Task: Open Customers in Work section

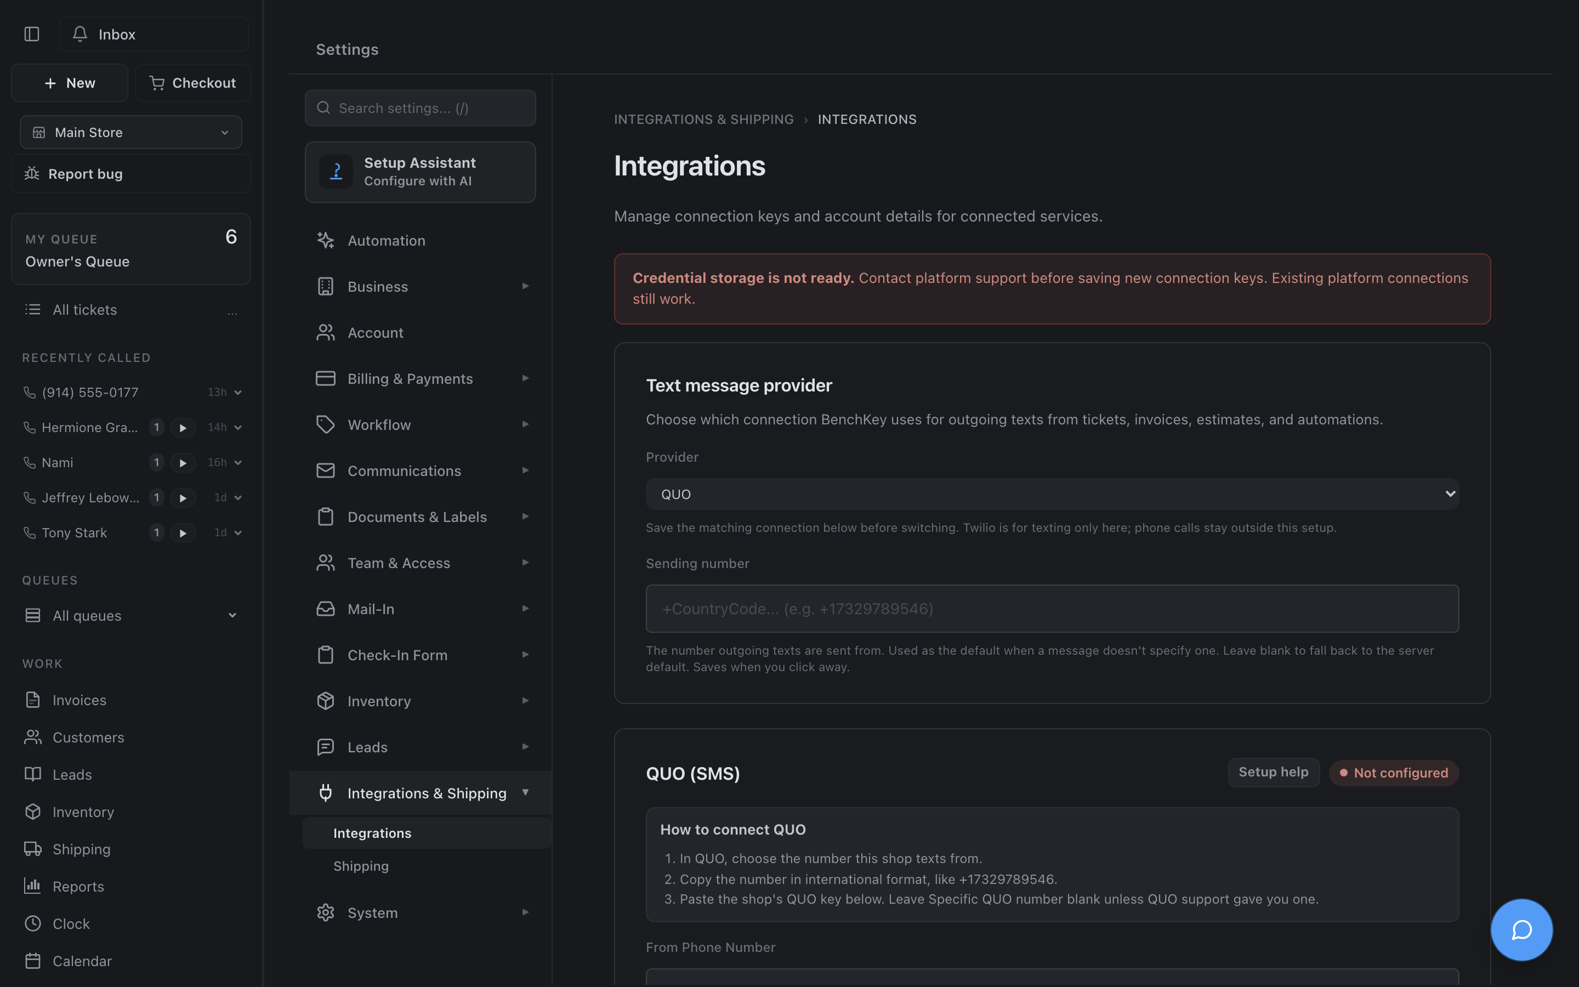Action: 131,737
